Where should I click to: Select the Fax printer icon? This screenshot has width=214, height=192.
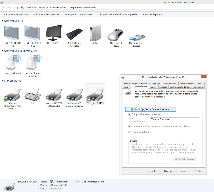pos(33,94)
